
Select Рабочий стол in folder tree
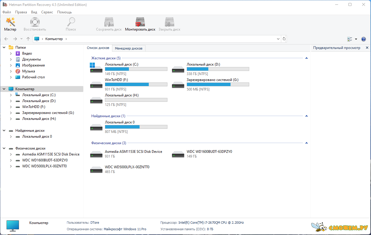(33, 77)
